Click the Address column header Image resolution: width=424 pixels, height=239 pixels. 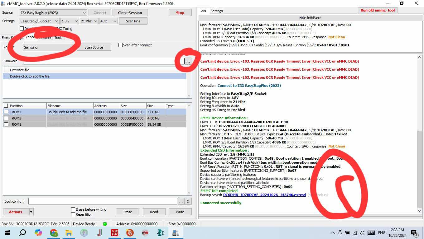[106, 106]
